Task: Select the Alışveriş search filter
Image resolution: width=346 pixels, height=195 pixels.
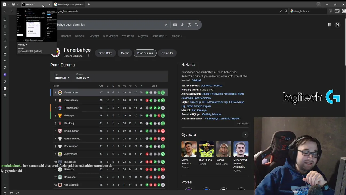Action: click(143, 36)
